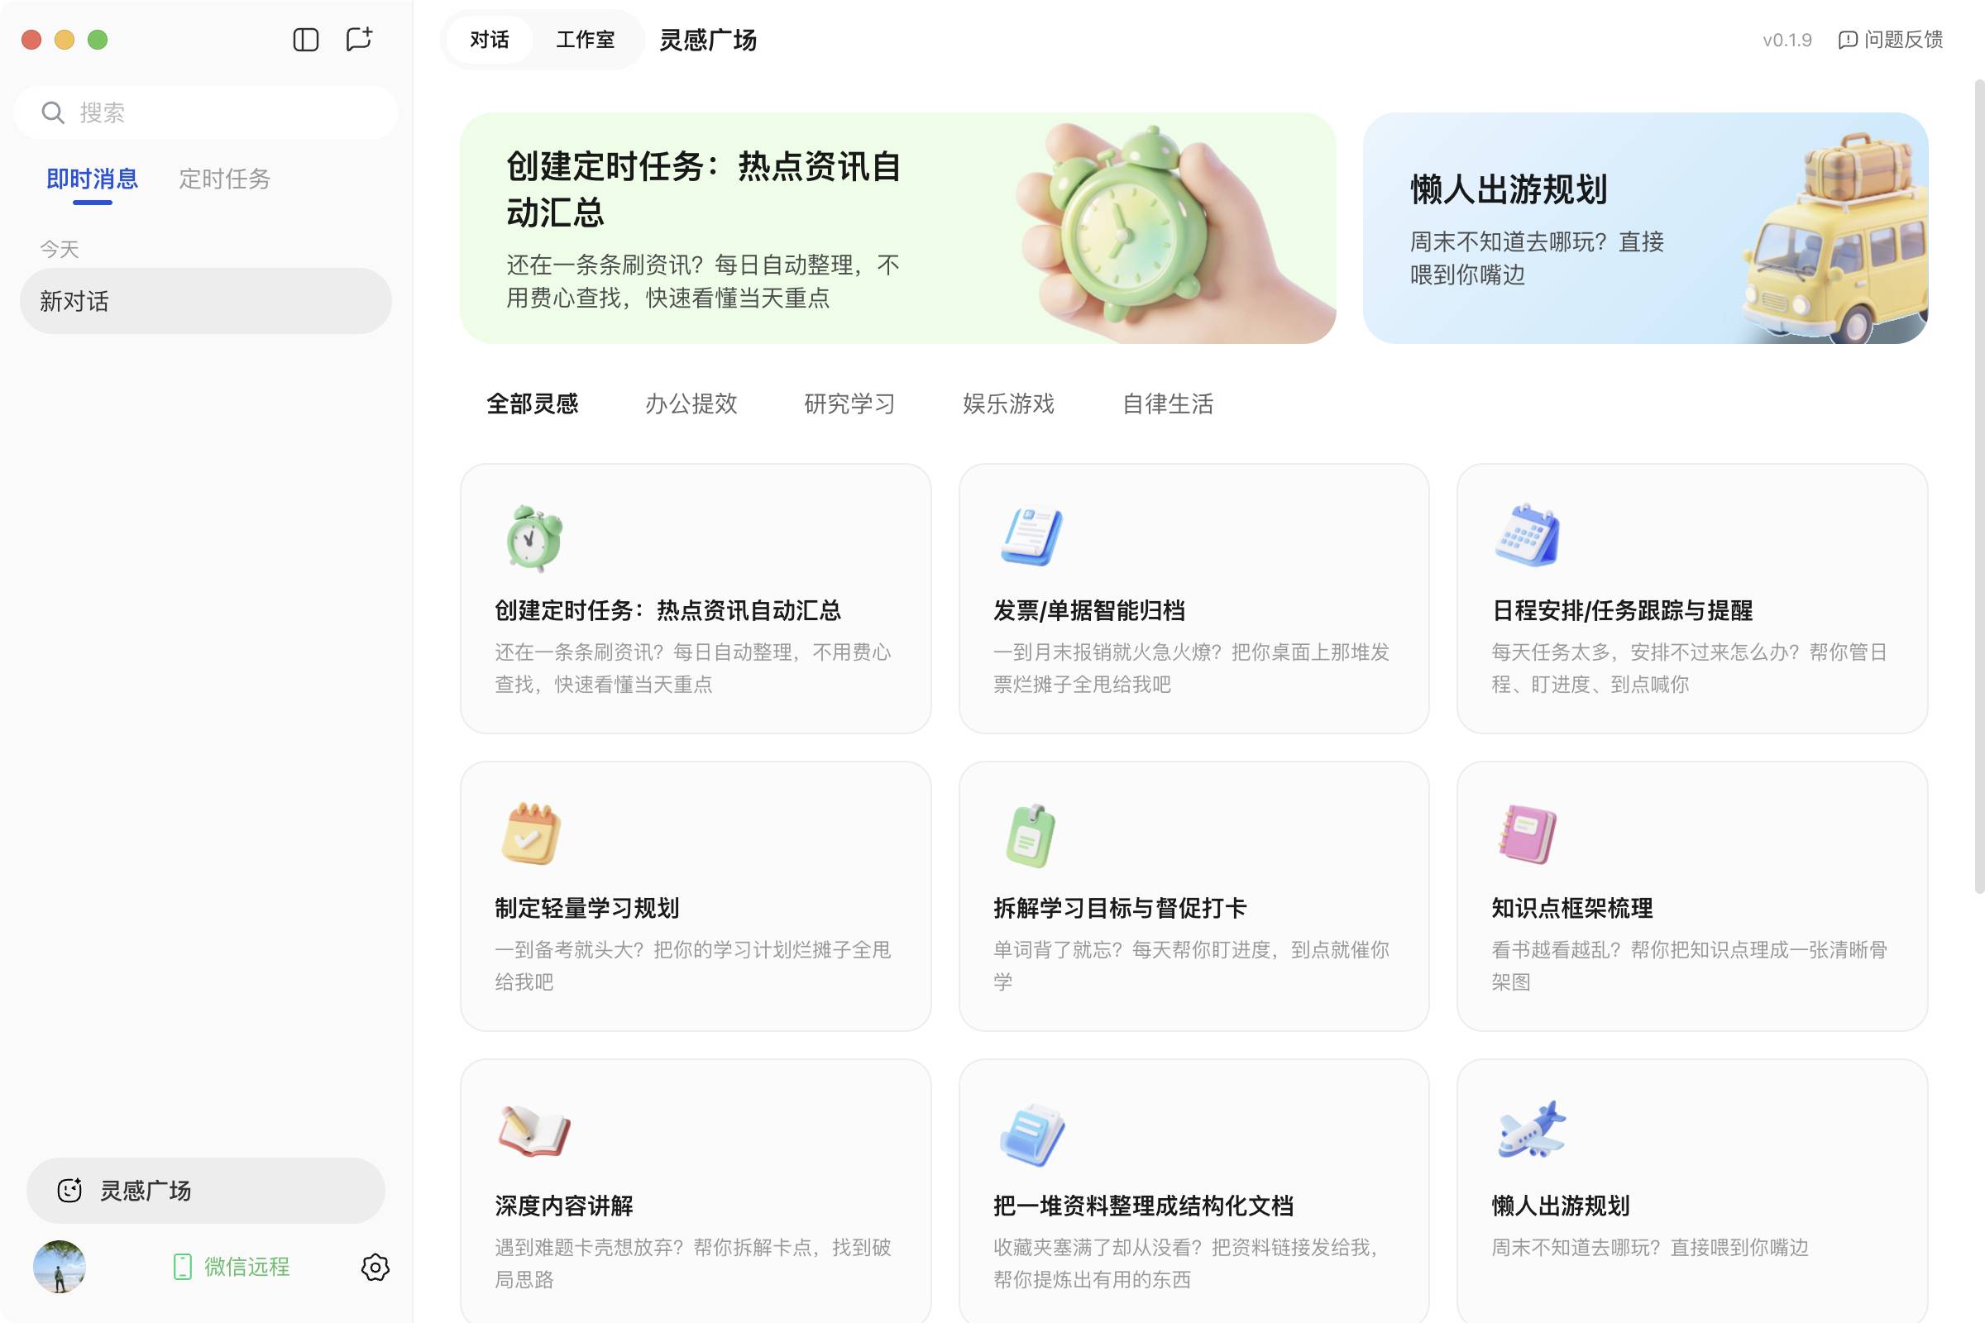The image size is (1985, 1323).
Task: Select the 办公提效 category filter
Action: click(692, 404)
